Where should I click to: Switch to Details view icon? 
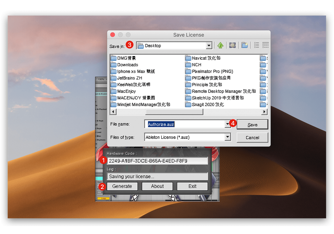pos(266,45)
